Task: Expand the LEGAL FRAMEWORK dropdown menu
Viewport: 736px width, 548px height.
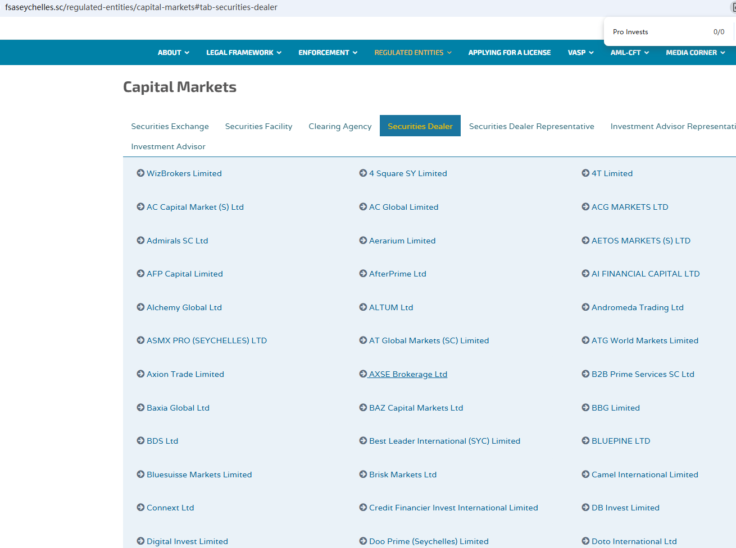Action: [x=244, y=53]
